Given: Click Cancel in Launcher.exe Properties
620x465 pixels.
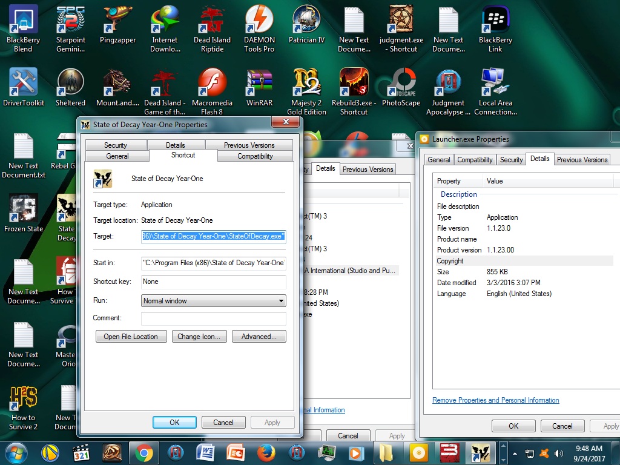Looking at the screenshot, I should (x=562, y=426).
